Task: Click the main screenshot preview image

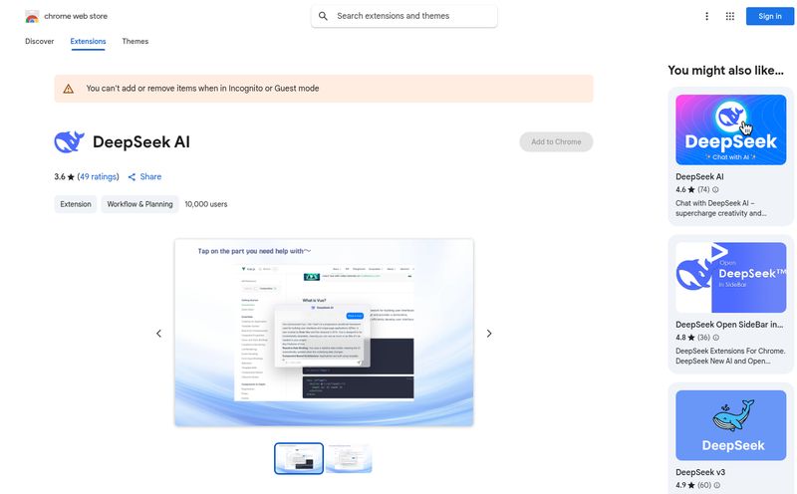Action: [325, 333]
